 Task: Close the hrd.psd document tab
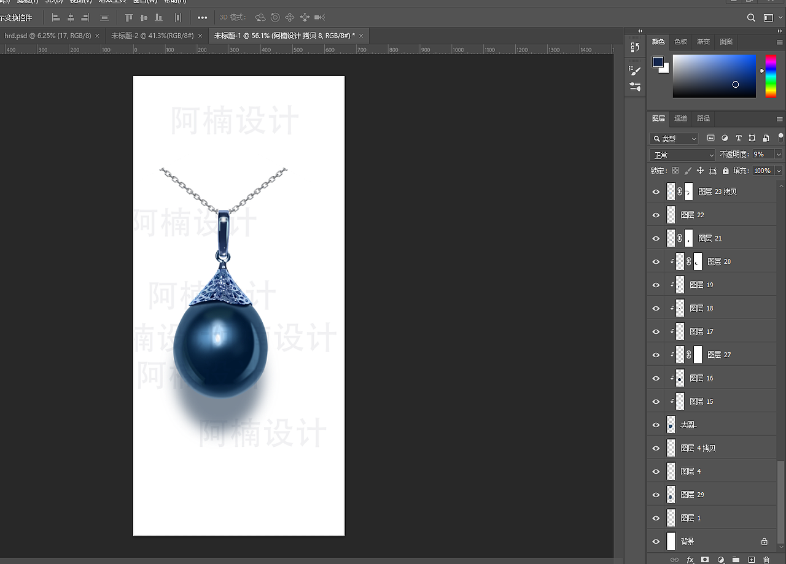click(x=97, y=36)
